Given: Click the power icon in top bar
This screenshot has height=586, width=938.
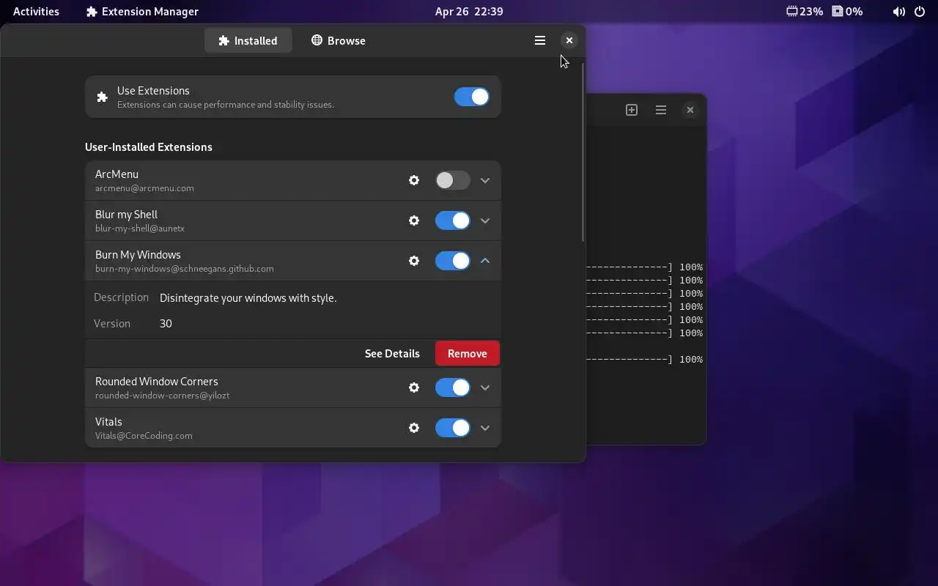Looking at the screenshot, I should click(920, 12).
